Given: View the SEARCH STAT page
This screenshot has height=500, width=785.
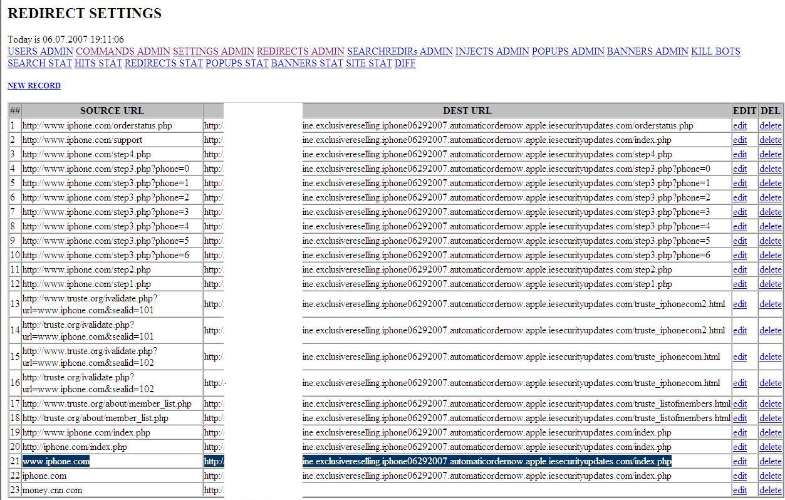Looking at the screenshot, I should (39, 63).
